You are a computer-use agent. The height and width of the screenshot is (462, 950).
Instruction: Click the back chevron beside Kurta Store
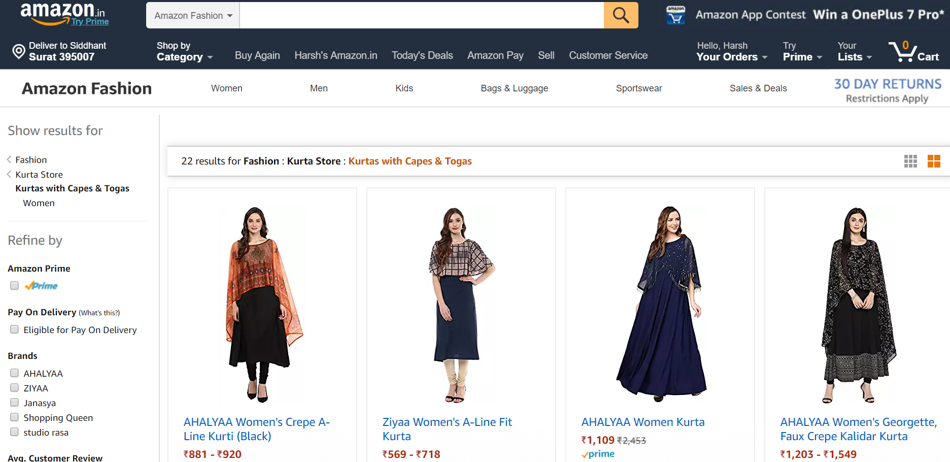[9, 174]
